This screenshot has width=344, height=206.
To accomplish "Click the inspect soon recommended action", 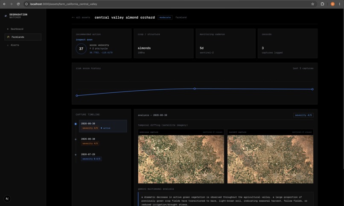I will (84, 40).
